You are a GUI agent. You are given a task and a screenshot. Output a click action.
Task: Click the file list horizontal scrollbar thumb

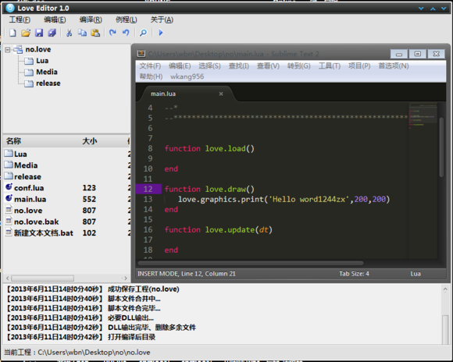coord(42,279)
